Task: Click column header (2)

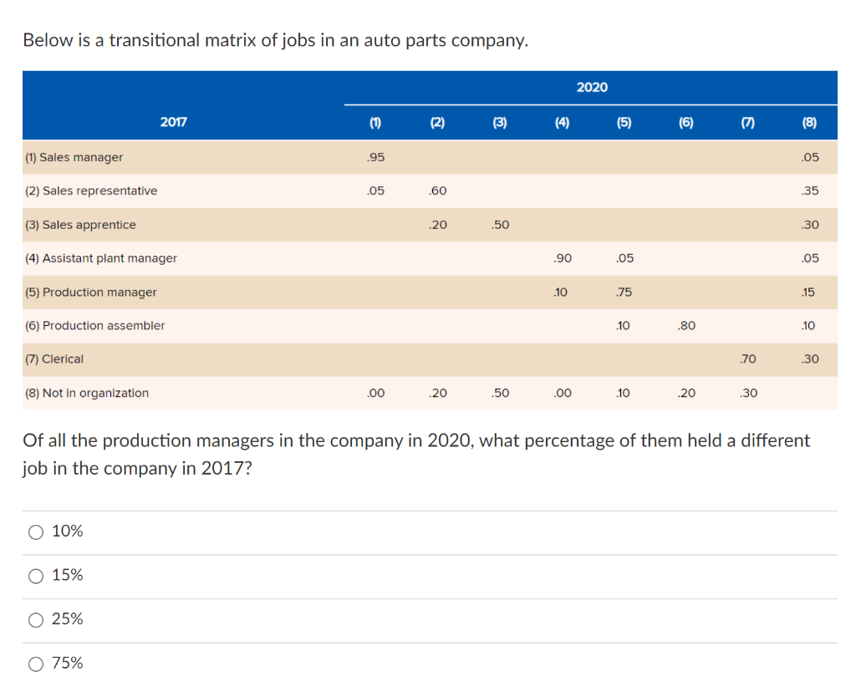Action: click(x=437, y=122)
